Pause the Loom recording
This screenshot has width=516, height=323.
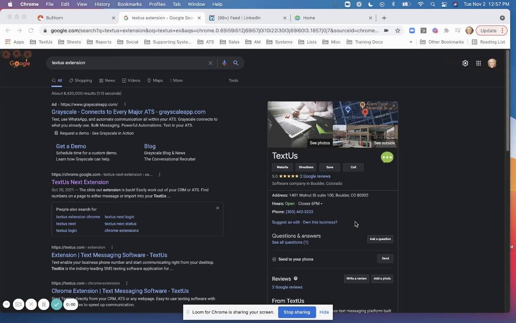pos(43,305)
